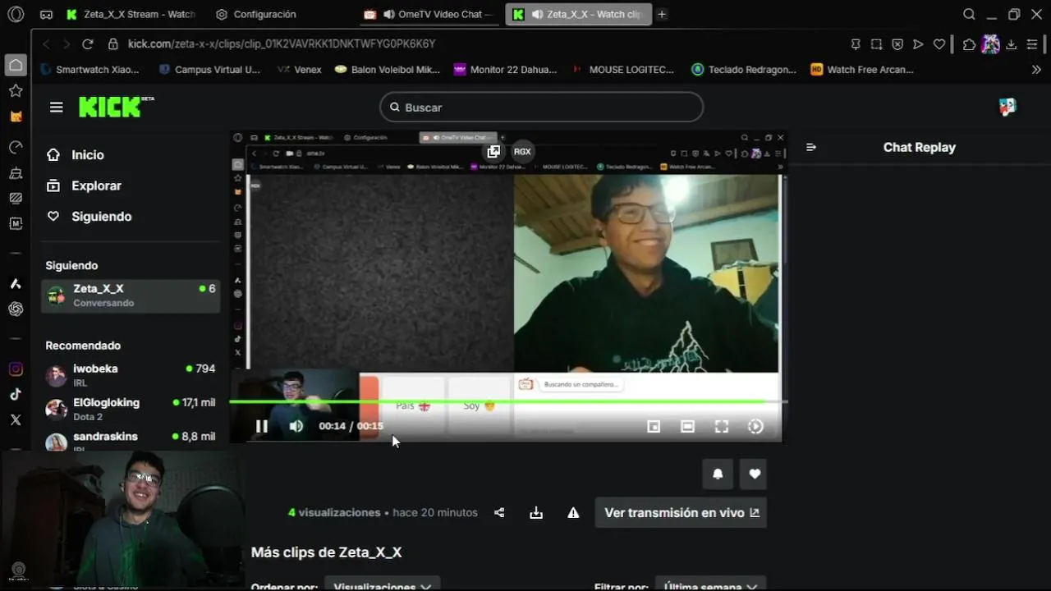1051x591 pixels.
Task: Open the Kick user avatar menu
Action: coord(1007,107)
